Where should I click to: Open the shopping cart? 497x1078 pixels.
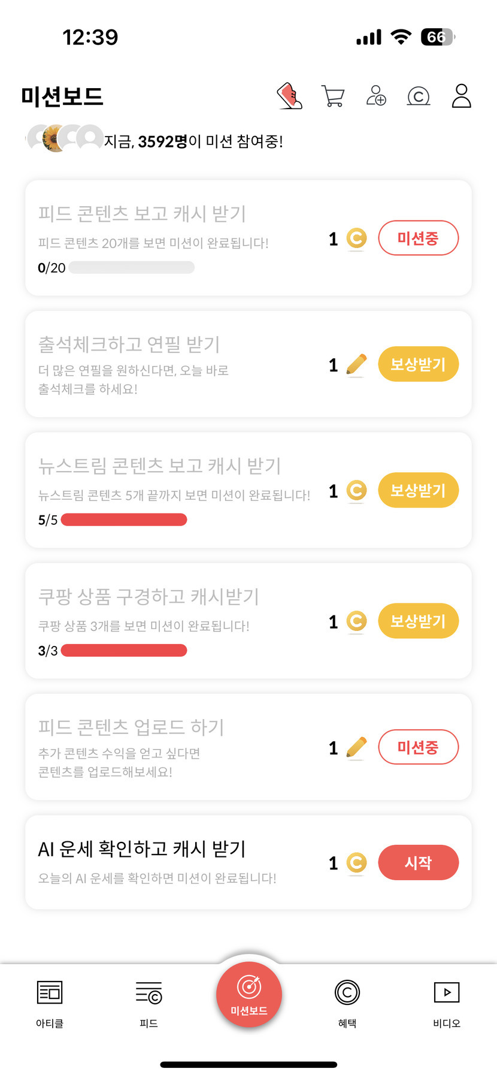pyautogui.click(x=333, y=96)
